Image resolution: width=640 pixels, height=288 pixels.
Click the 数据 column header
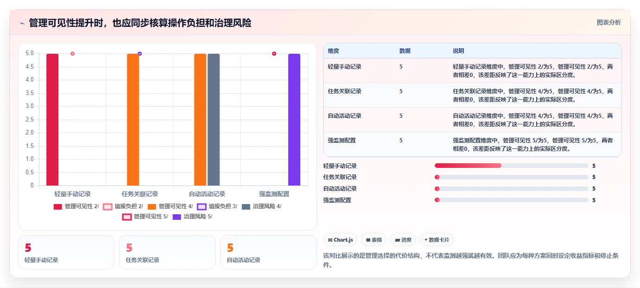pyautogui.click(x=405, y=51)
